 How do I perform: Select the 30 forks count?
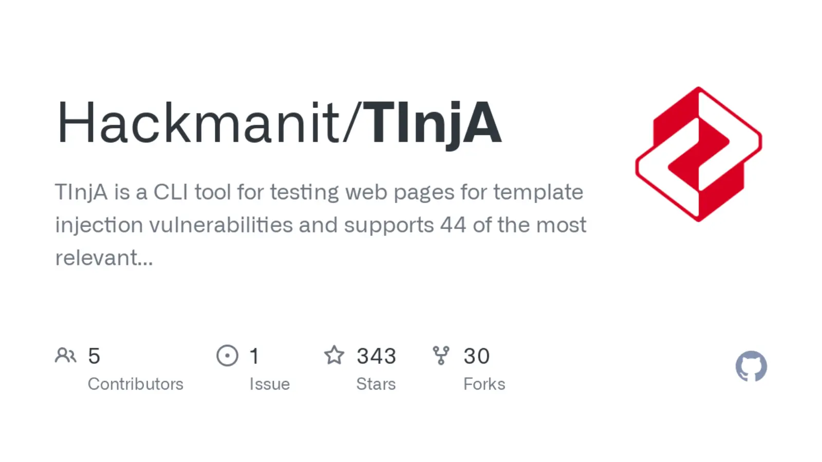click(476, 356)
